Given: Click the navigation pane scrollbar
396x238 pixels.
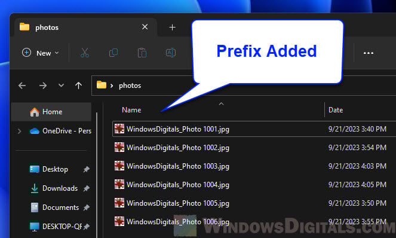Looking at the screenshot, I should tap(97, 175).
